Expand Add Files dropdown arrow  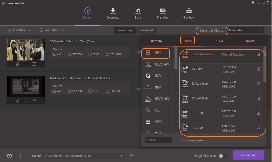[x=30, y=30]
